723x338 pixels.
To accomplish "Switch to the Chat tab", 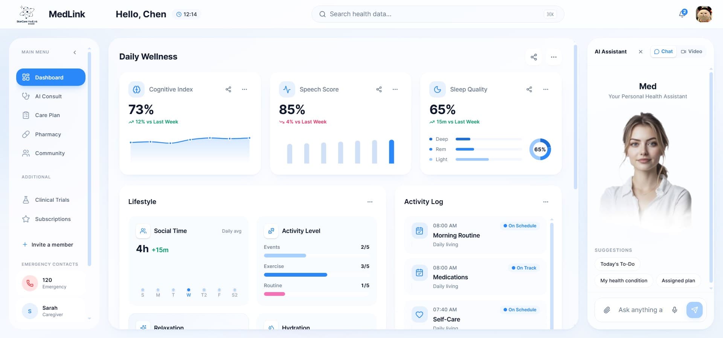I will tap(664, 52).
